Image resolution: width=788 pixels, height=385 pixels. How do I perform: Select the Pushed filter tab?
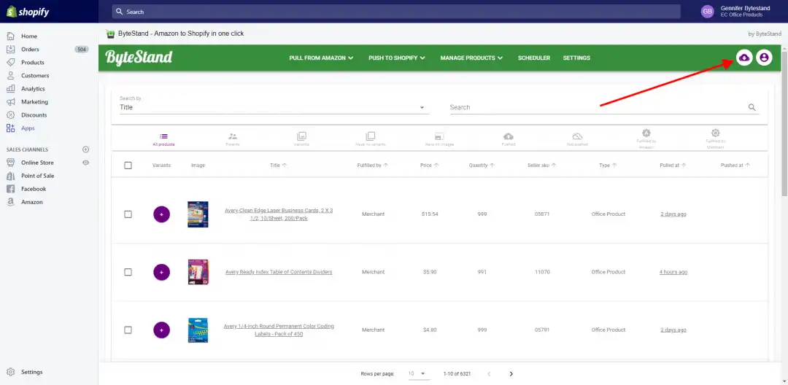(508, 139)
